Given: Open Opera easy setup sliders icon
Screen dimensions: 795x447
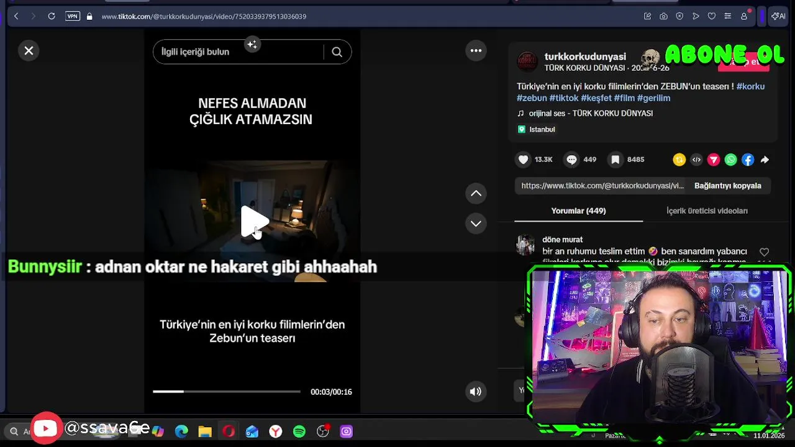Looking at the screenshot, I should [x=728, y=16].
